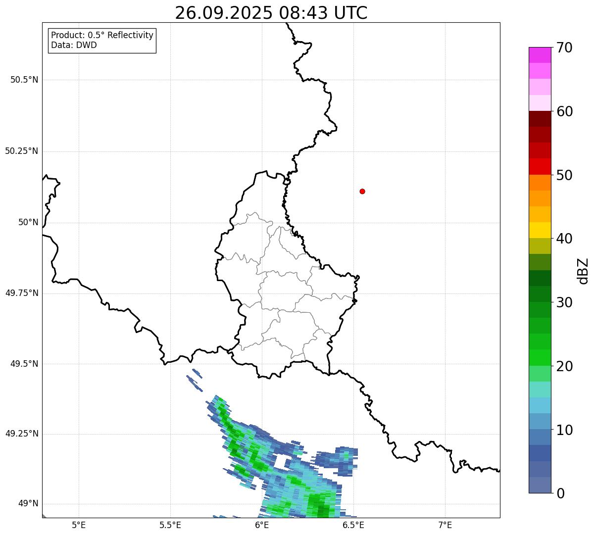Click the 49.25°N latitude label
595x535 pixels.
22,434
